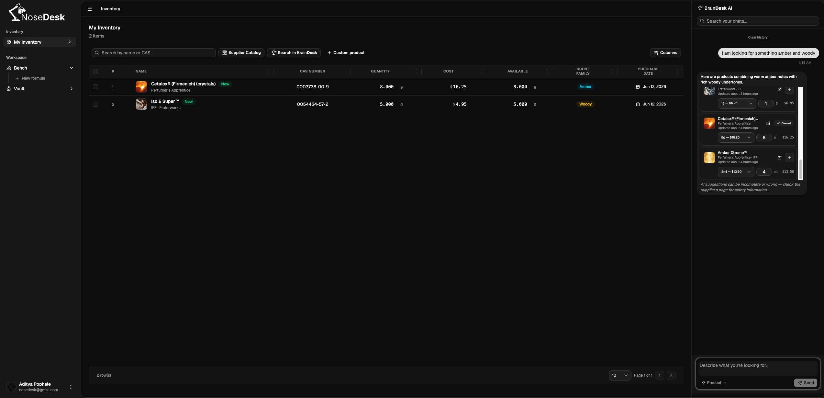
Task: Click the Amber Xtreme thumbnail in chat
Action: [709, 158]
